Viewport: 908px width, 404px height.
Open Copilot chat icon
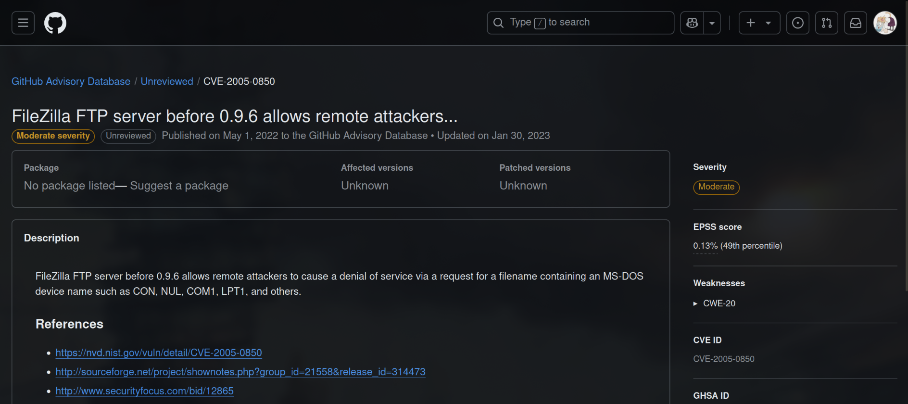click(692, 23)
